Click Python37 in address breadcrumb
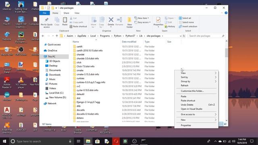This screenshot has width=258, height=145. (130, 36)
